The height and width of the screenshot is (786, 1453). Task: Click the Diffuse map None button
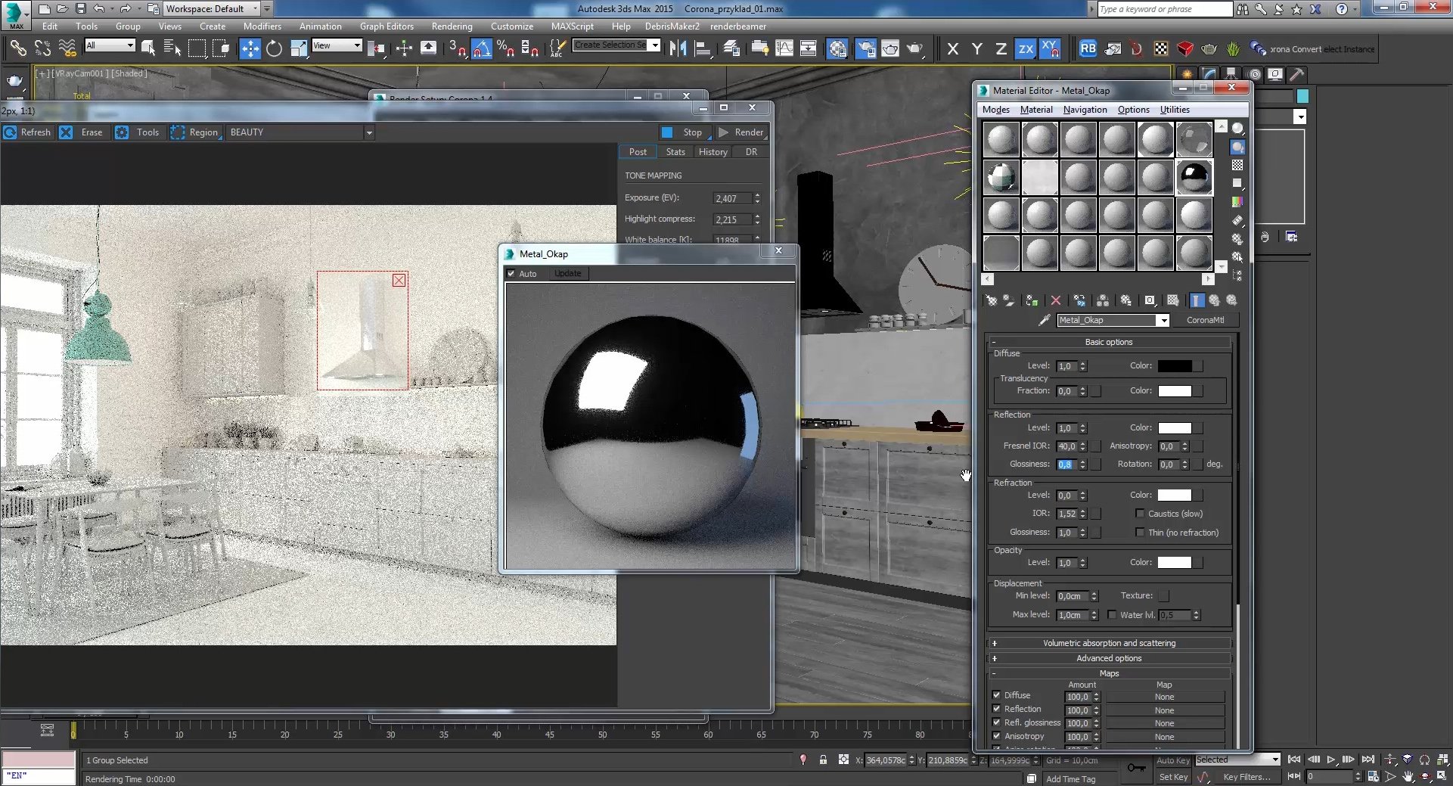pos(1164,697)
